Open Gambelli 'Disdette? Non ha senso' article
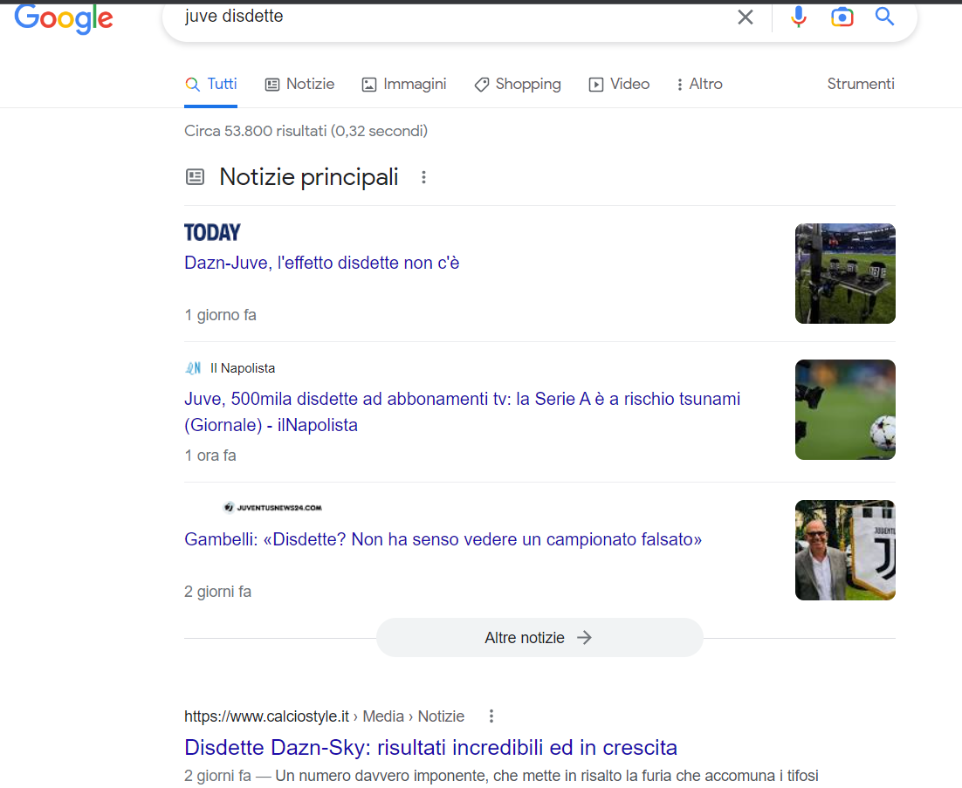962x788 pixels. pyautogui.click(x=443, y=539)
